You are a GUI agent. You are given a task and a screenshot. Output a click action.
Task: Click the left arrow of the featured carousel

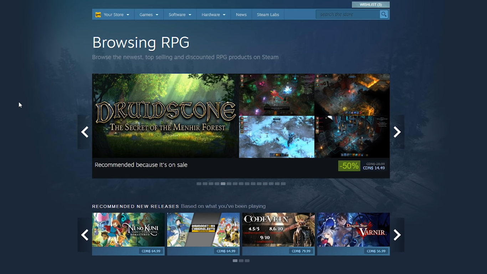[x=84, y=132]
